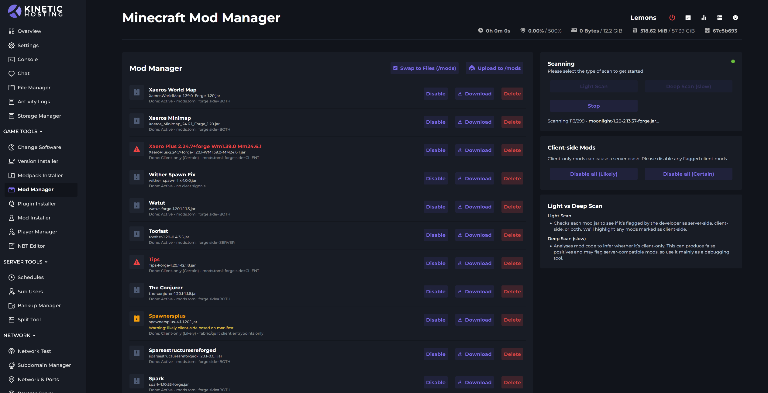Disable the Xaero Plus mod

(436, 150)
